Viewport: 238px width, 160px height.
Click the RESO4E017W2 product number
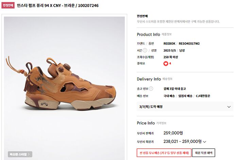click(x=189, y=44)
